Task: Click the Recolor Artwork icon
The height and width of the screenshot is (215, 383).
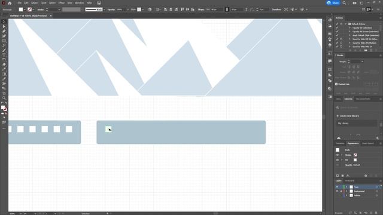Action: [x=150, y=10]
